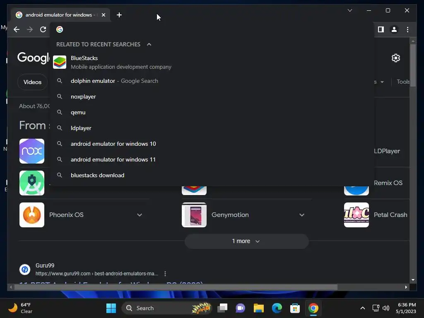Pick android emulator for windows 10
424x318 pixels.
212,144
